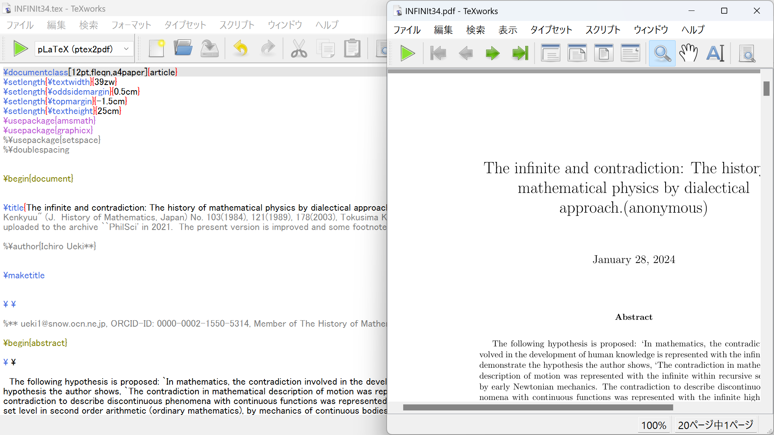The height and width of the screenshot is (435, 774).
Task: Cut the selection with the scissors icon
Action: (299, 49)
